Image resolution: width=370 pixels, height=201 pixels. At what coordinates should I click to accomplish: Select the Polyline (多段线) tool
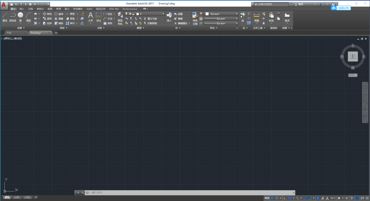13,17
